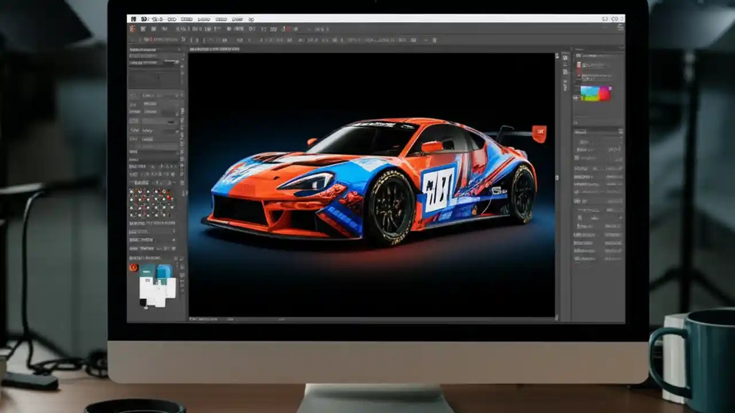Select the orange circular icon near the bottom left panel
The image size is (735, 413).
(134, 268)
